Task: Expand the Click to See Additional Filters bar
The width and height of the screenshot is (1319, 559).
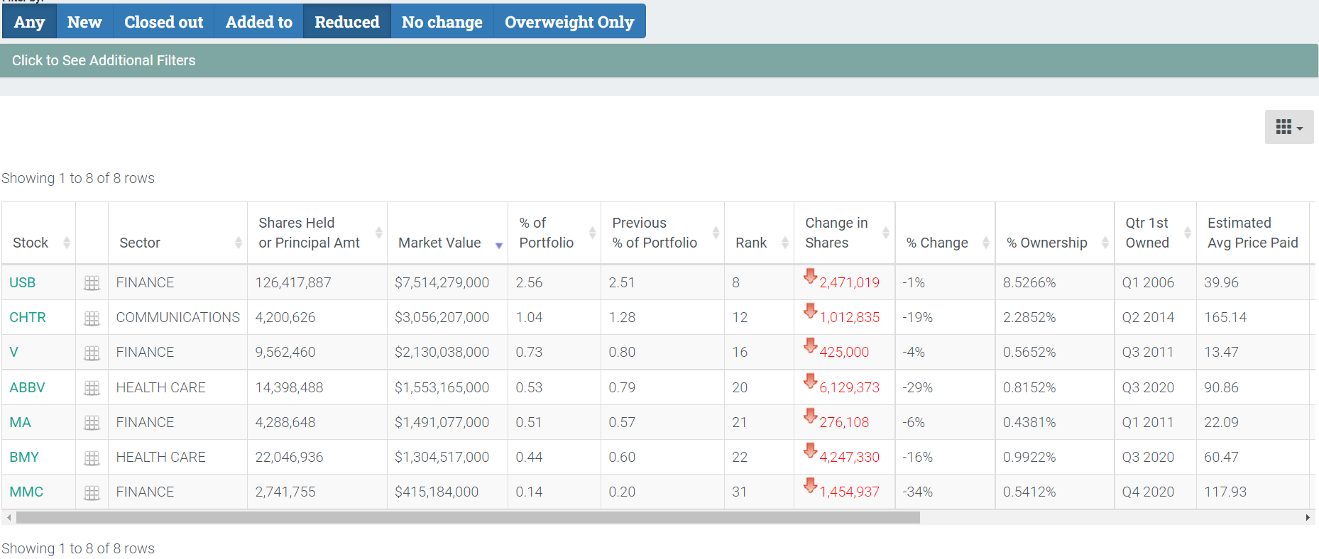Action: (x=104, y=61)
